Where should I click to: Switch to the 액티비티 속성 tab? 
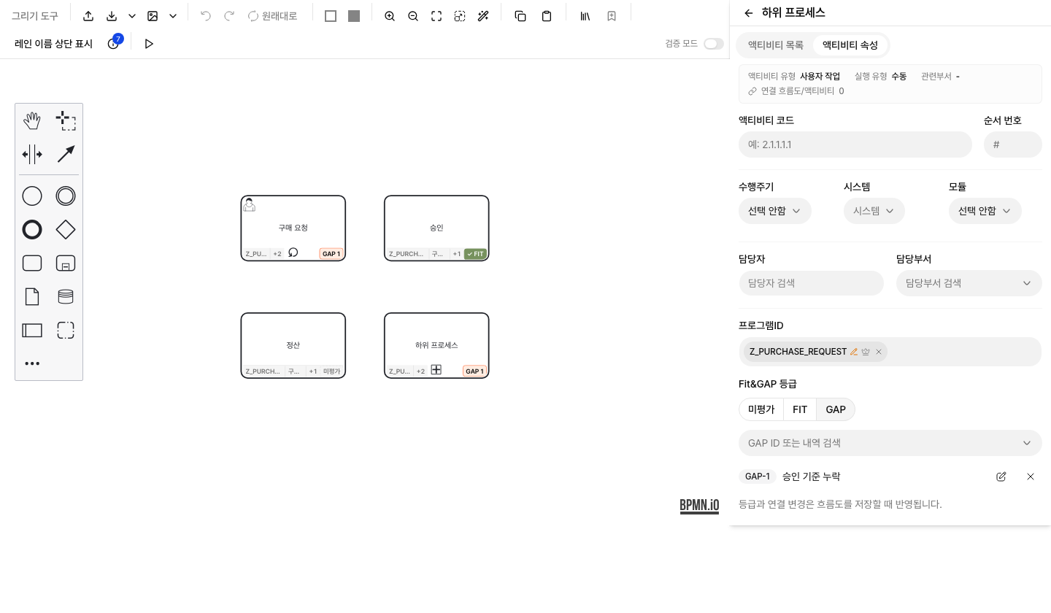(850, 45)
